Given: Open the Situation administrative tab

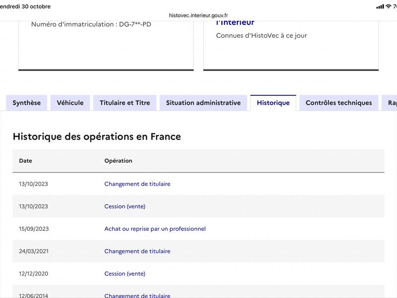Looking at the screenshot, I should click(203, 103).
